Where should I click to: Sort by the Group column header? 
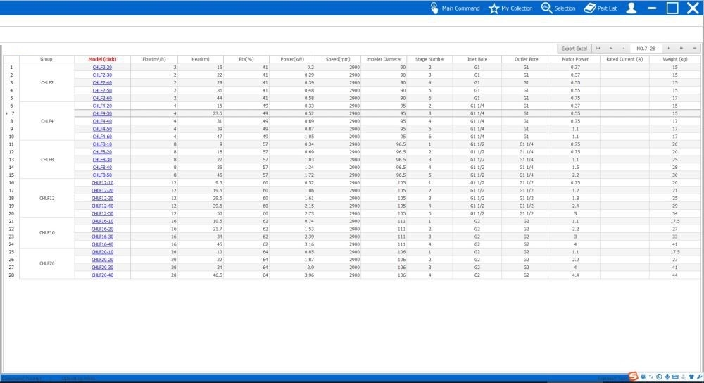46,59
